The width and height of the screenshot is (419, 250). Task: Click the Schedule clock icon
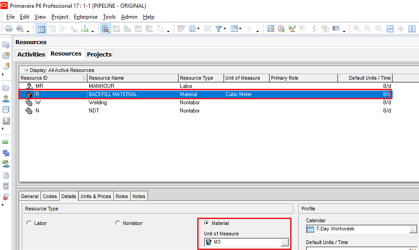[x=281, y=29]
